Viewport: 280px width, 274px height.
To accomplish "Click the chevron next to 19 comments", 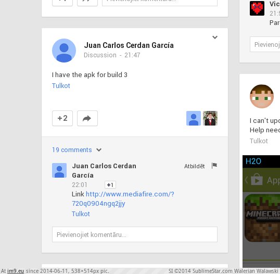I will tap(99, 150).
